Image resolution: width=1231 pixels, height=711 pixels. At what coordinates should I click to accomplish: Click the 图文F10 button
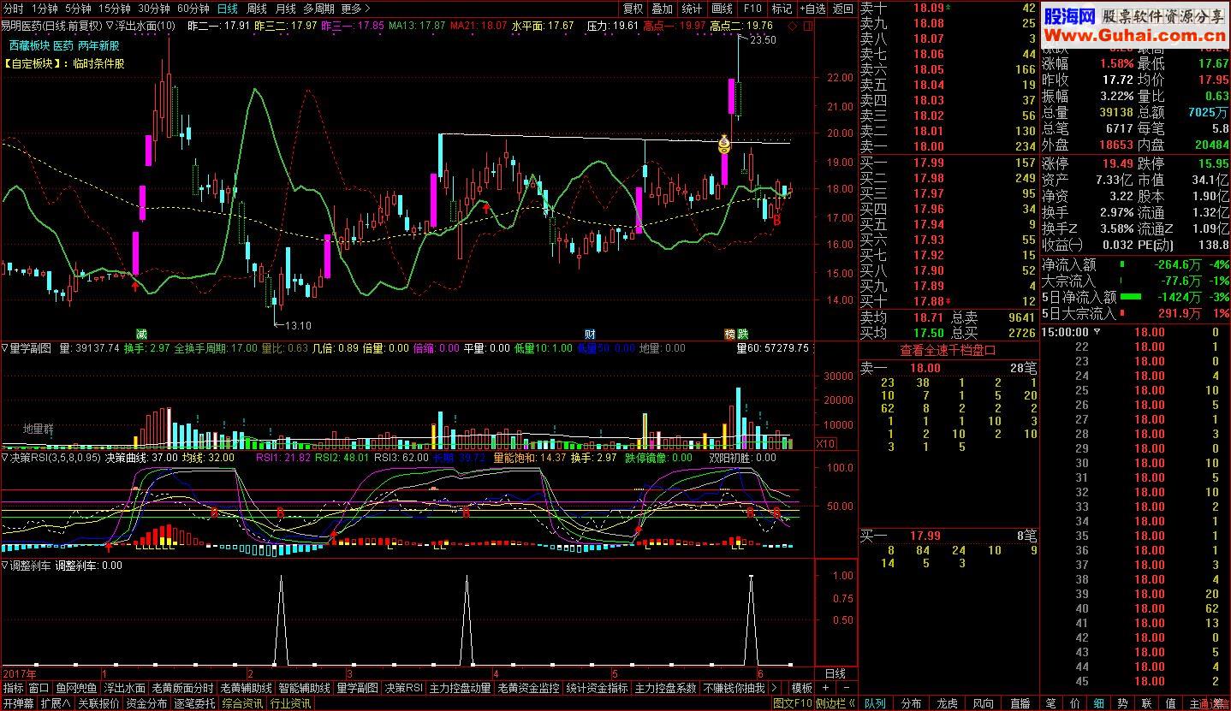pyautogui.click(x=792, y=703)
